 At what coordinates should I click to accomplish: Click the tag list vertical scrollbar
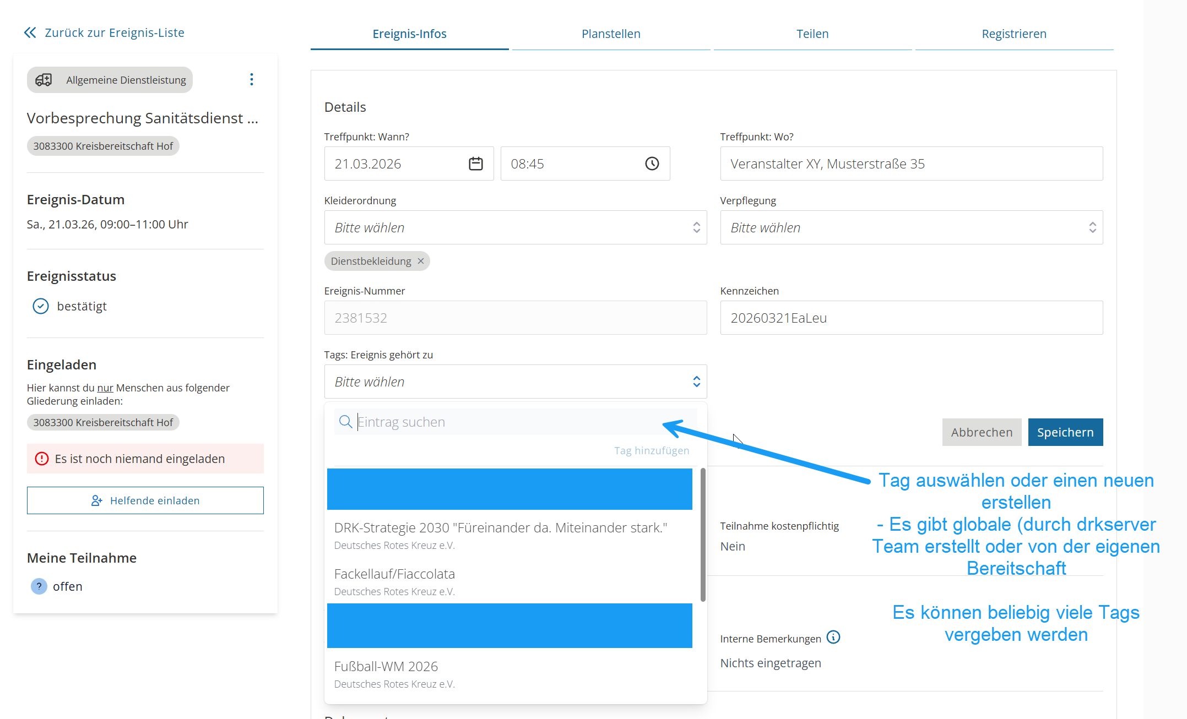(x=703, y=534)
